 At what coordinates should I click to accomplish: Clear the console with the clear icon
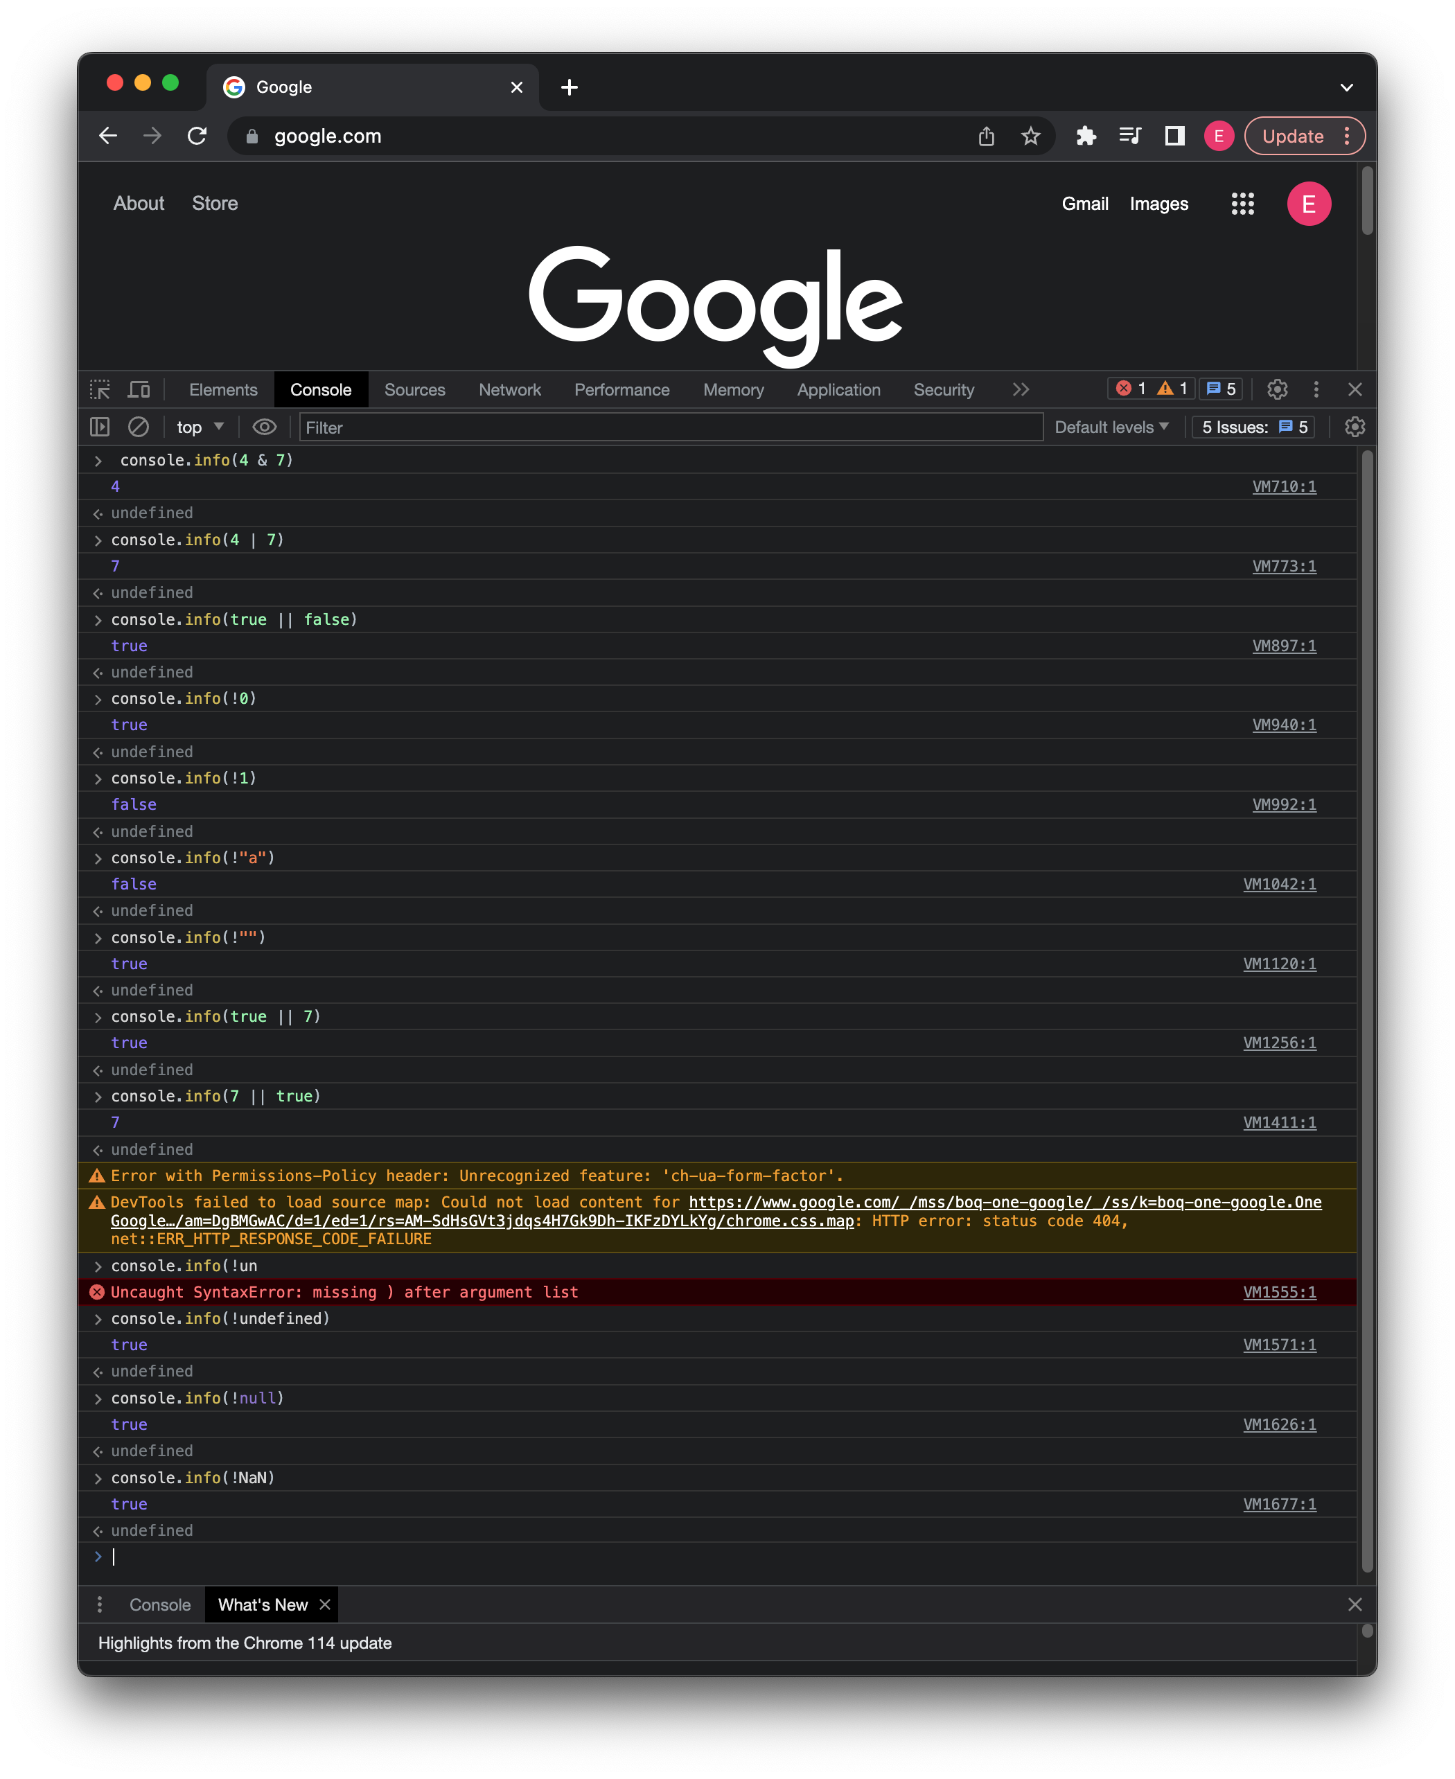pyautogui.click(x=139, y=427)
